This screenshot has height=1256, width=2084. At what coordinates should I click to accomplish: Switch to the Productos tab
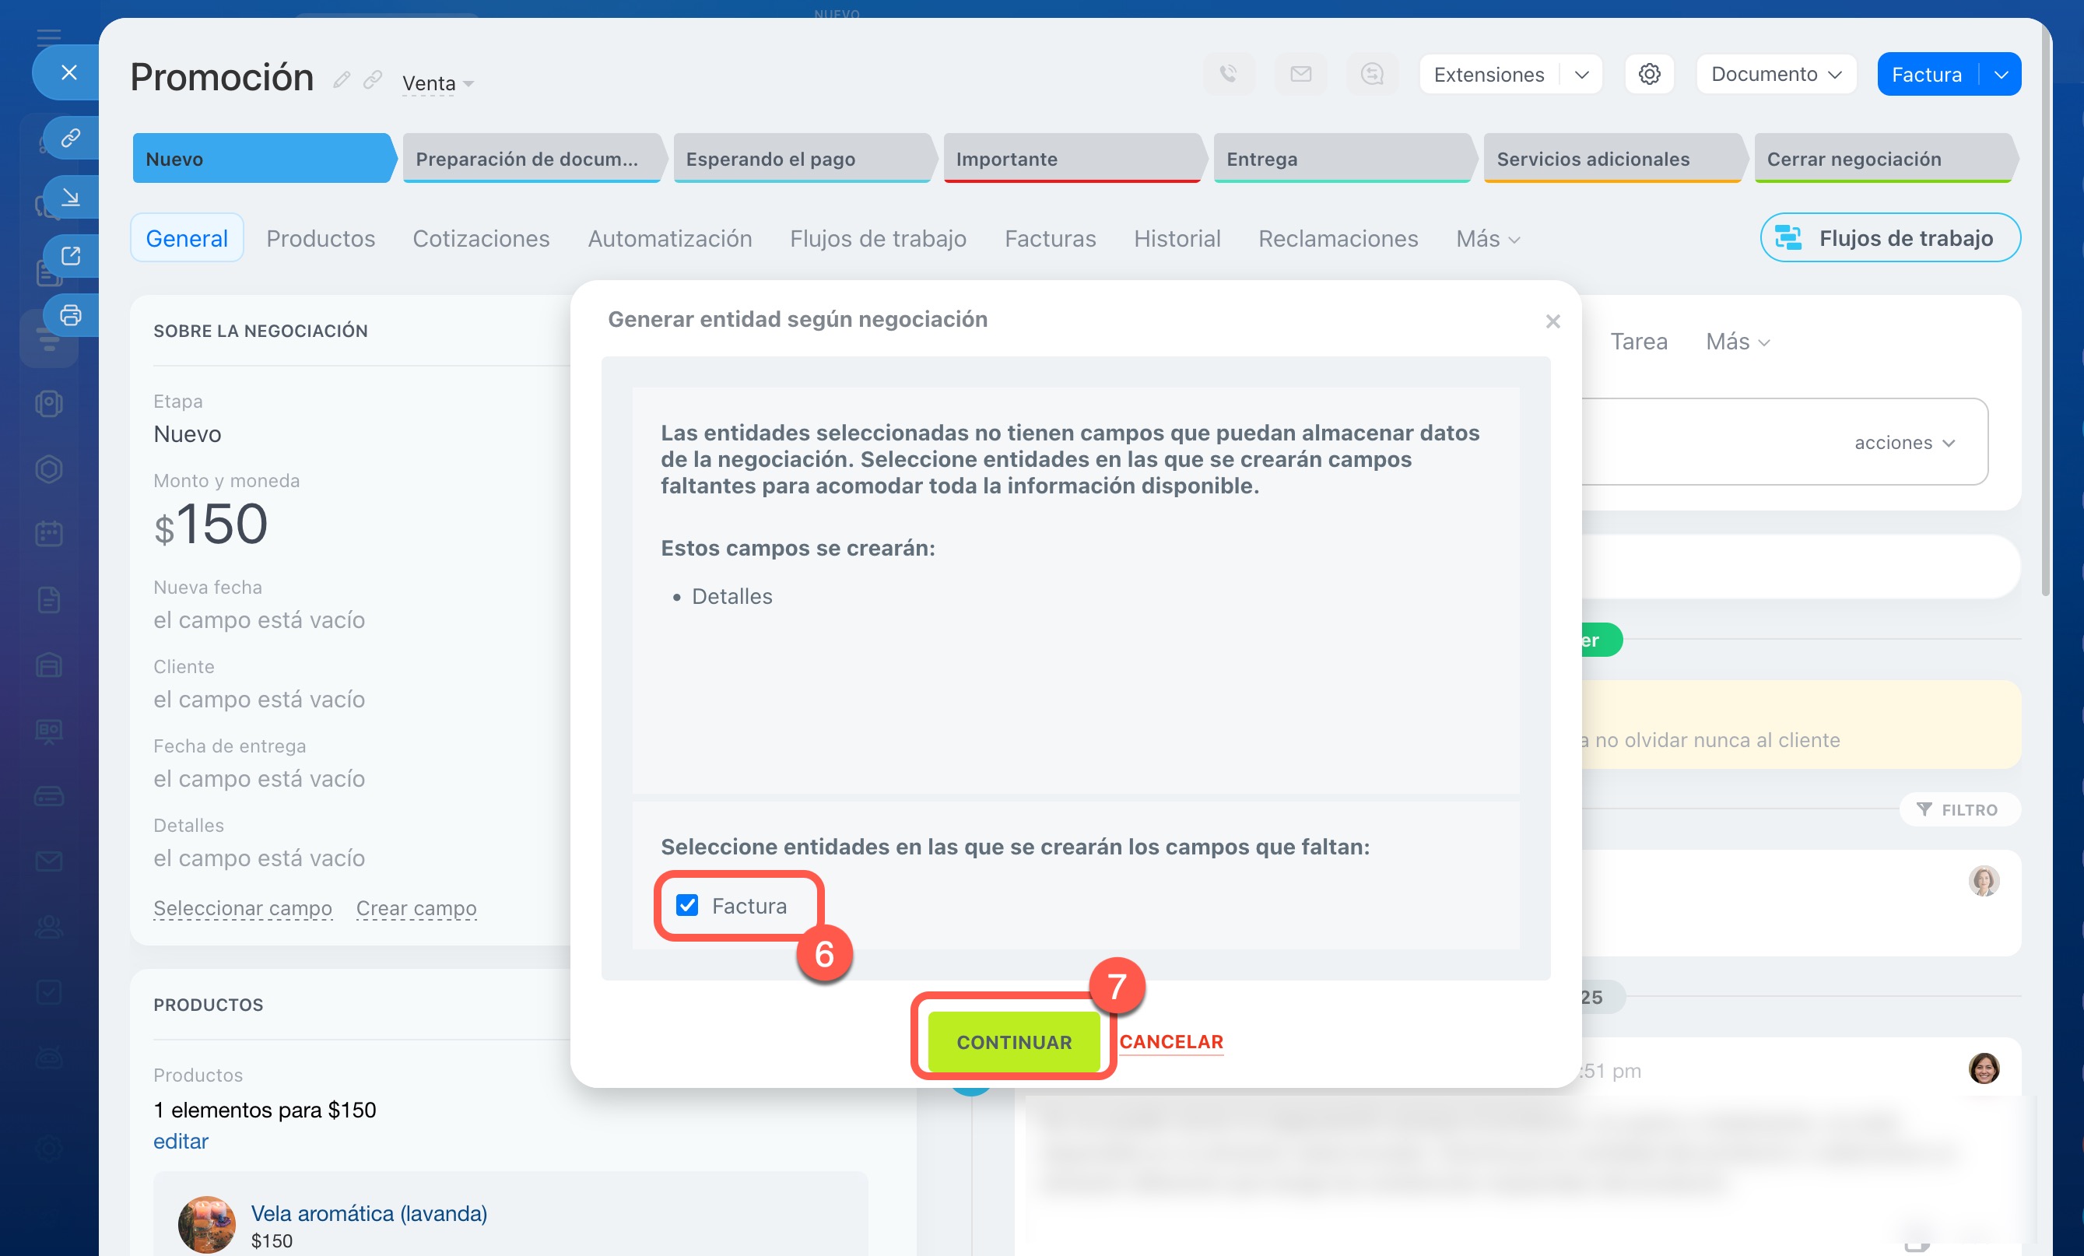pyautogui.click(x=321, y=238)
